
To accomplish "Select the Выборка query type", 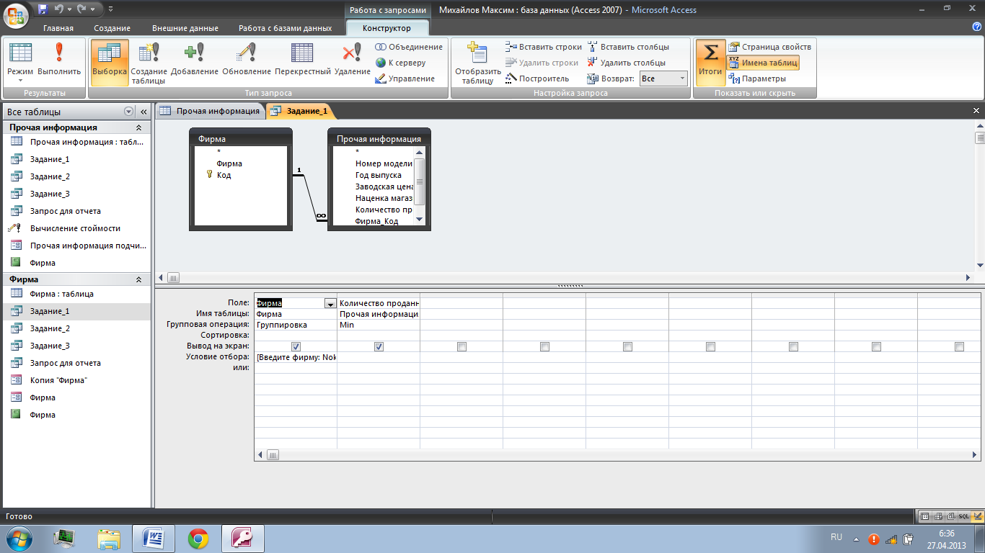I will tap(110, 62).
